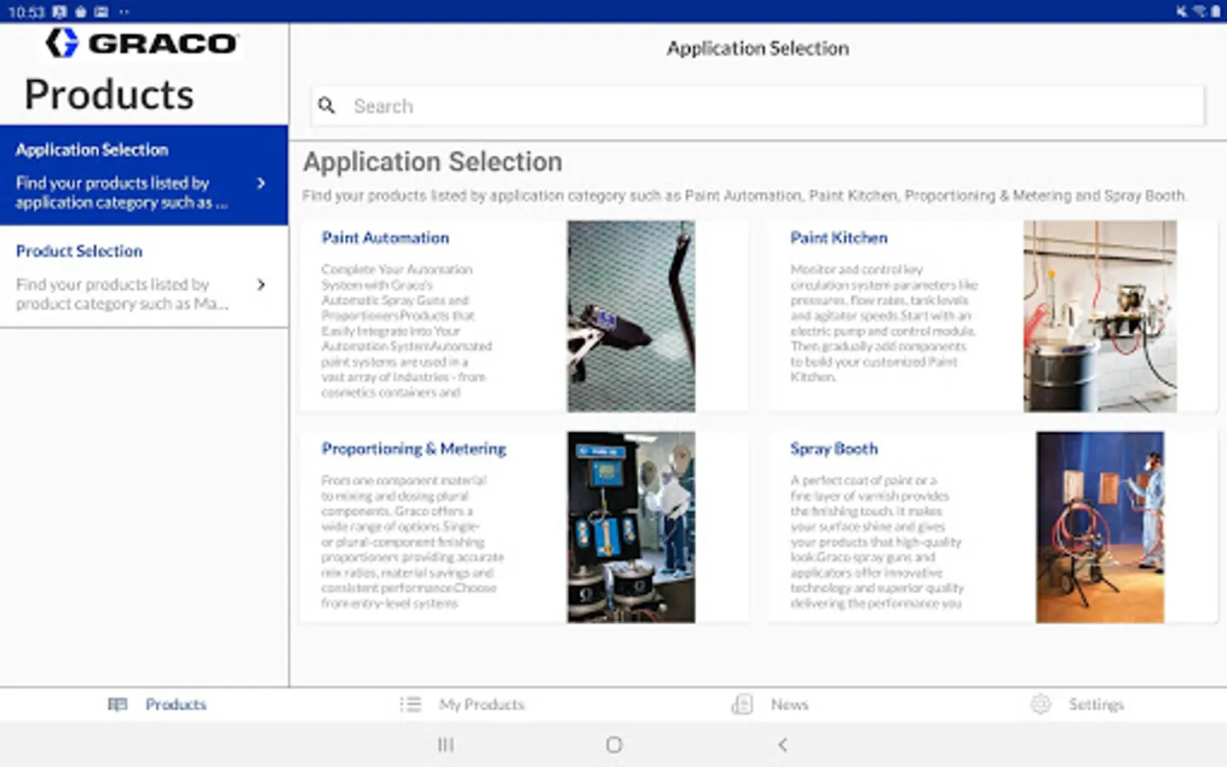Open the Products tab label

(176, 704)
